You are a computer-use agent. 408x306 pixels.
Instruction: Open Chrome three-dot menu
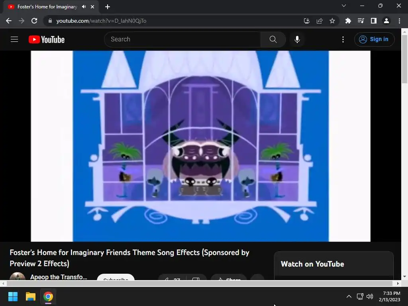click(x=399, y=21)
